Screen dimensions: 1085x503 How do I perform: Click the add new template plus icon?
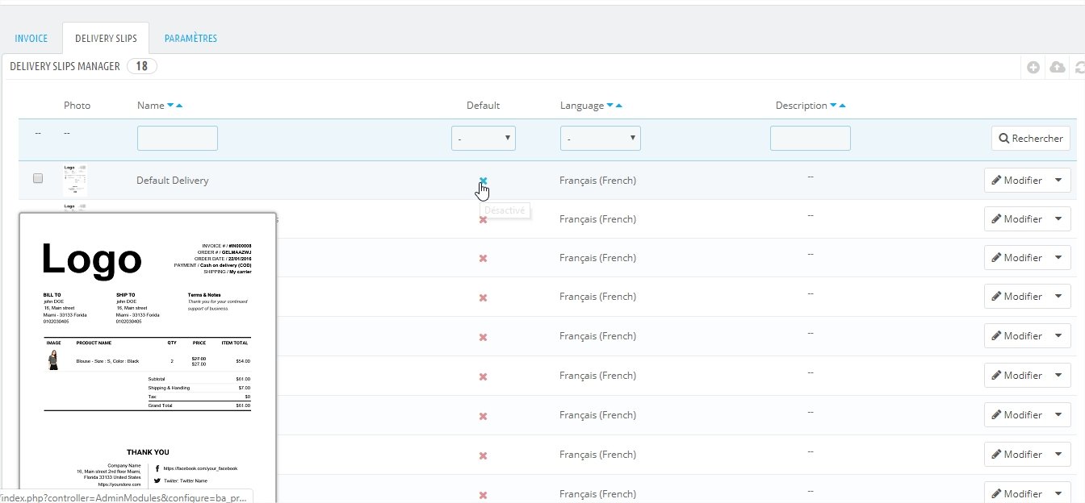click(1033, 68)
